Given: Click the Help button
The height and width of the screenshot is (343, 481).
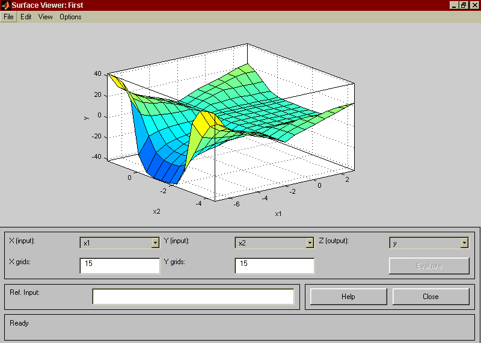Looking at the screenshot, I should 348,297.
